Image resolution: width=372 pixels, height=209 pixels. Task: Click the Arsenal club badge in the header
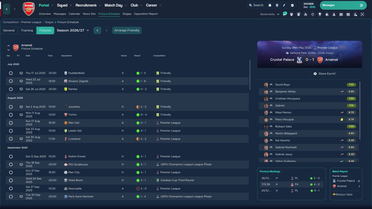(x=28, y=9)
